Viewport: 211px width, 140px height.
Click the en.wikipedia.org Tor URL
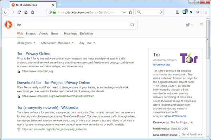54,129
